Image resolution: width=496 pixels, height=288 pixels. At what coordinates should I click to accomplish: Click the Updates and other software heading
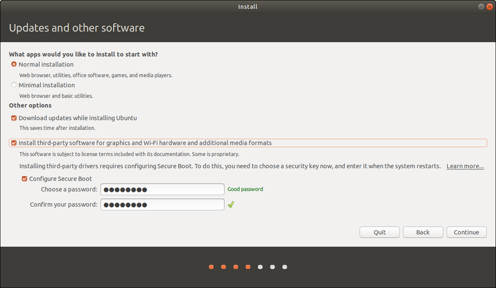click(77, 28)
